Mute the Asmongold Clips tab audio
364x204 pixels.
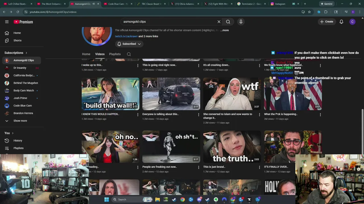94,4
